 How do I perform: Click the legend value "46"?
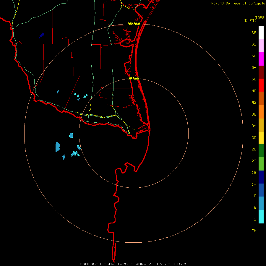tap(254, 91)
